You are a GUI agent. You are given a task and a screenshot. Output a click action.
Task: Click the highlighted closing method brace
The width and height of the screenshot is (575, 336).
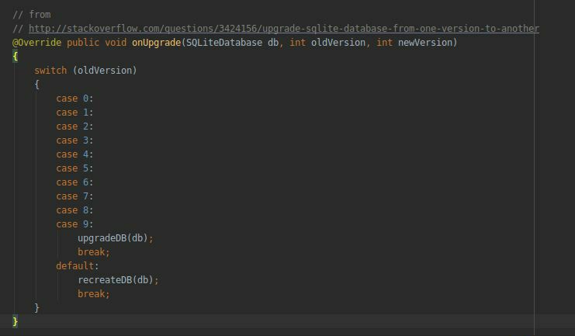point(15,322)
